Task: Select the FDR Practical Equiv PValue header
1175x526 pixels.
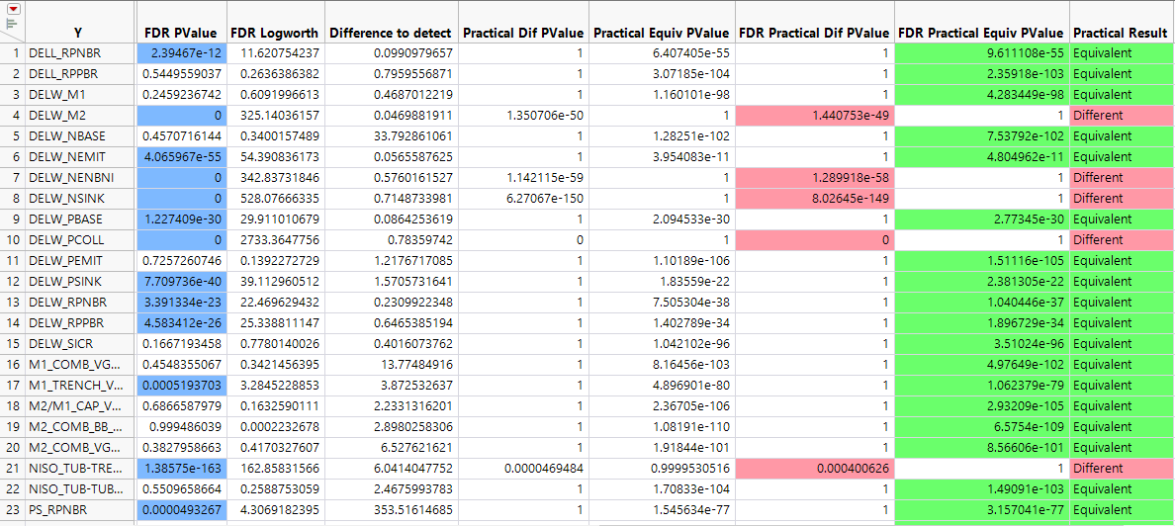Action: [981, 33]
